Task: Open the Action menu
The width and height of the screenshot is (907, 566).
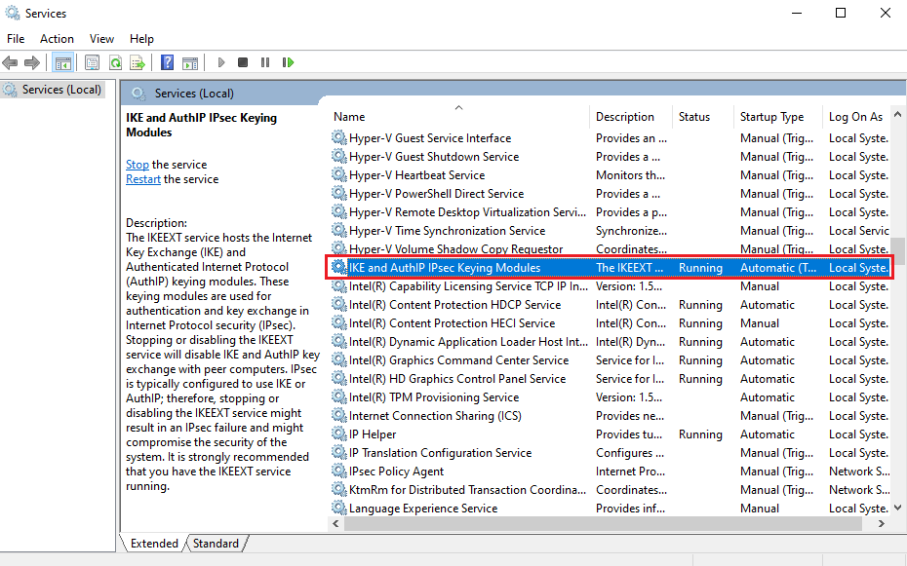Action: [x=57, y=39]
